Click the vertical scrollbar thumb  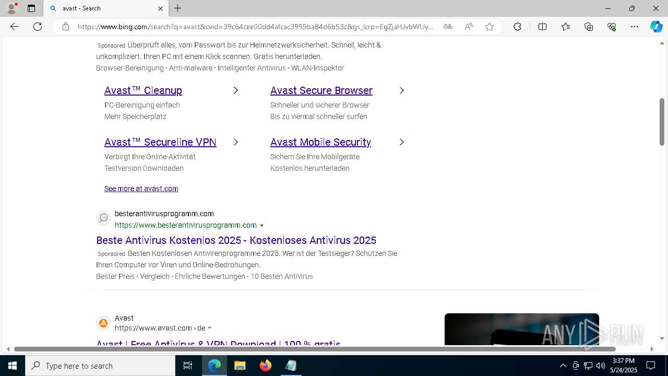[662, 122]
